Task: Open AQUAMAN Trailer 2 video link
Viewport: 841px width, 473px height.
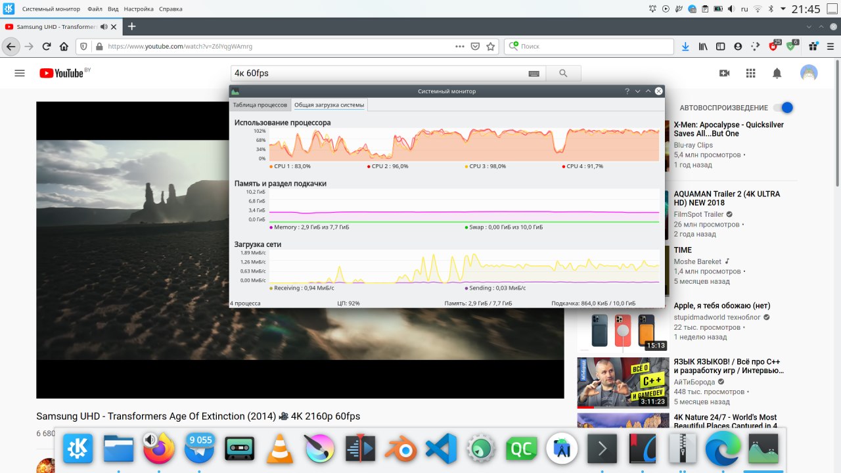Action: point(727,198)
